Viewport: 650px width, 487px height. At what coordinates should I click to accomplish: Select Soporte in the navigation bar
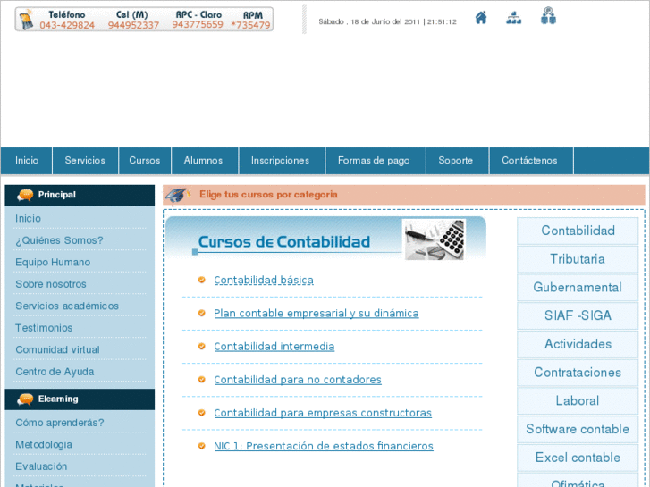pyautogui.click(x=456, y=161)
